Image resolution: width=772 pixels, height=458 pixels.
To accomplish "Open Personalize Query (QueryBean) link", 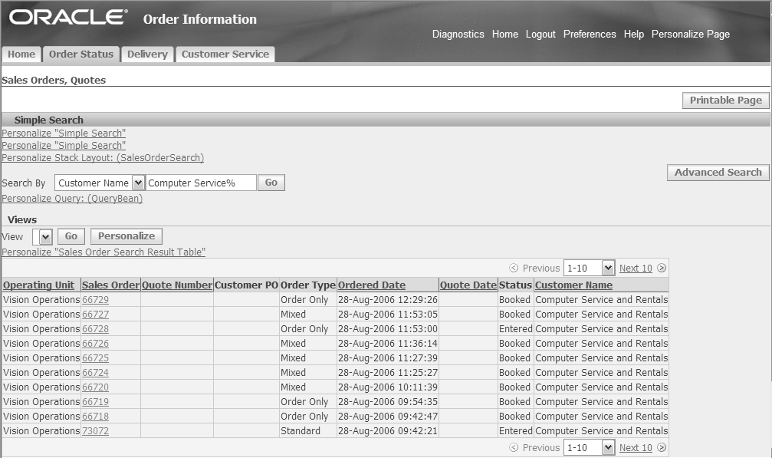I will click(x=72, y=198).
